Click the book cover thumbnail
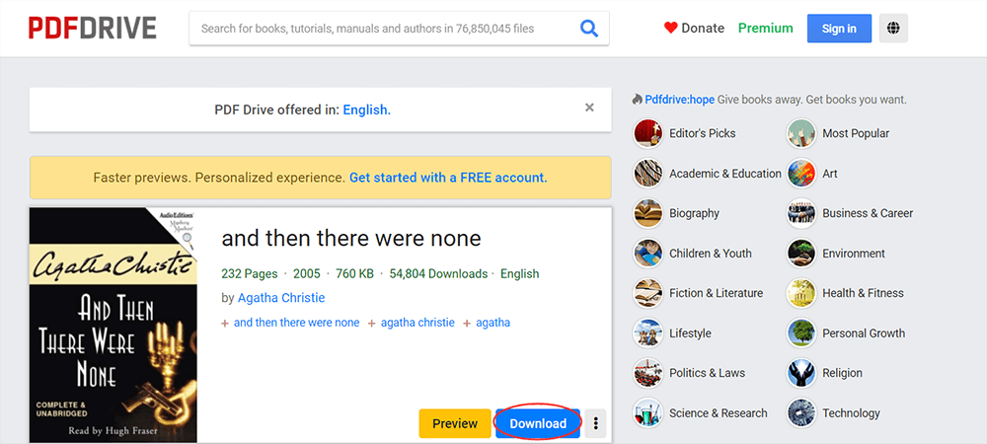Viewport: 987px width, 444px height. pos(114,325)
